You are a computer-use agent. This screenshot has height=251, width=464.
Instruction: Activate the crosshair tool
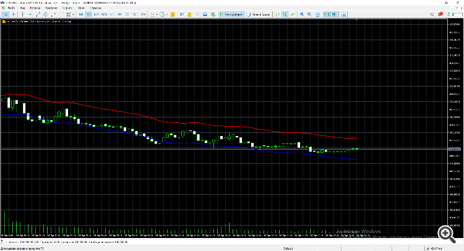14,14
